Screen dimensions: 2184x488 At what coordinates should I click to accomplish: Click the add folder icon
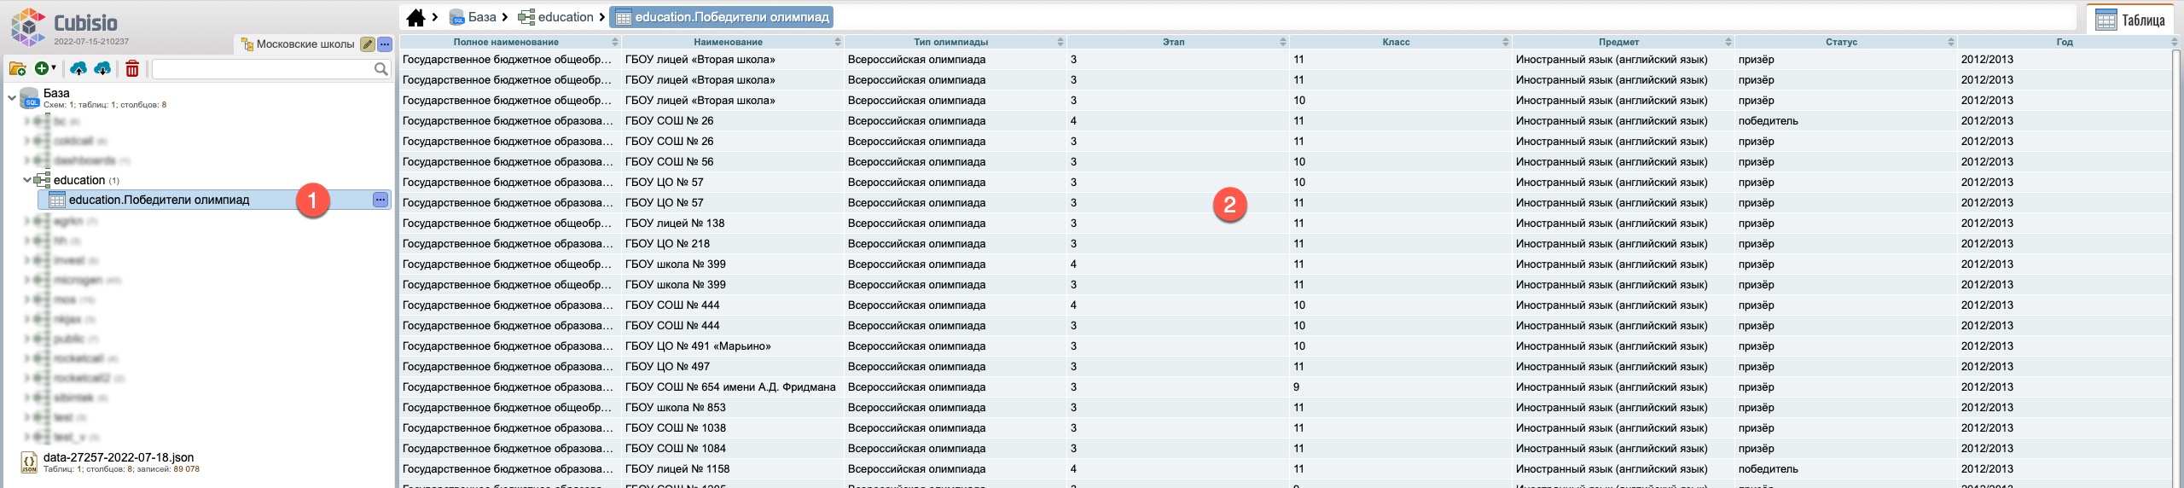point(17,69)
